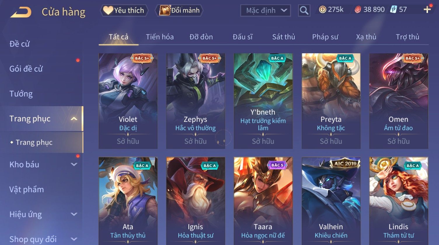This screenshot has height=245, width=439.
Task: Open the search magnifier icon
Action: coord(304,10)
